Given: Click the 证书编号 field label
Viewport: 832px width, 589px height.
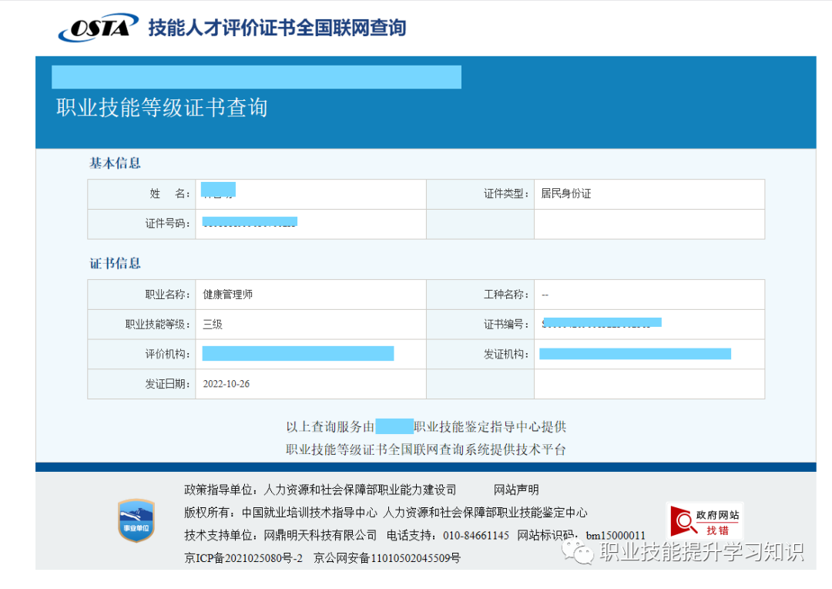Looking at the screenshot, I should pyautogui.click(x=506, y=325).
